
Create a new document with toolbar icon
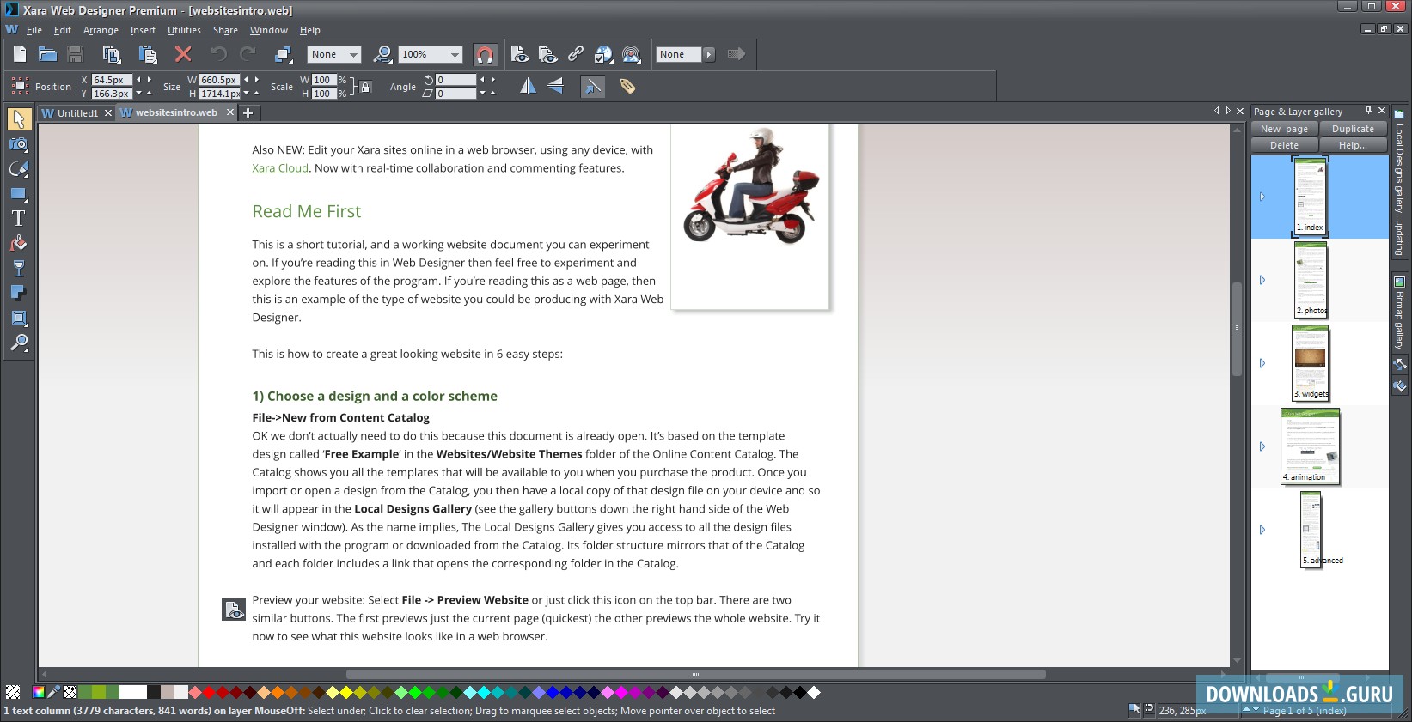tap(20, 54)
